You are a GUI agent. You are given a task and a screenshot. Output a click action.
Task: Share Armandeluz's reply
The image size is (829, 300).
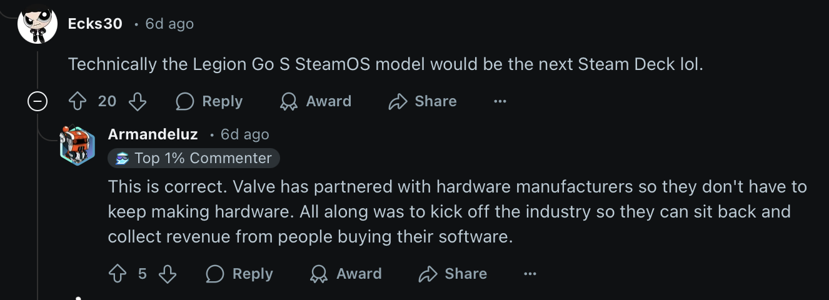tap(453, 274)
